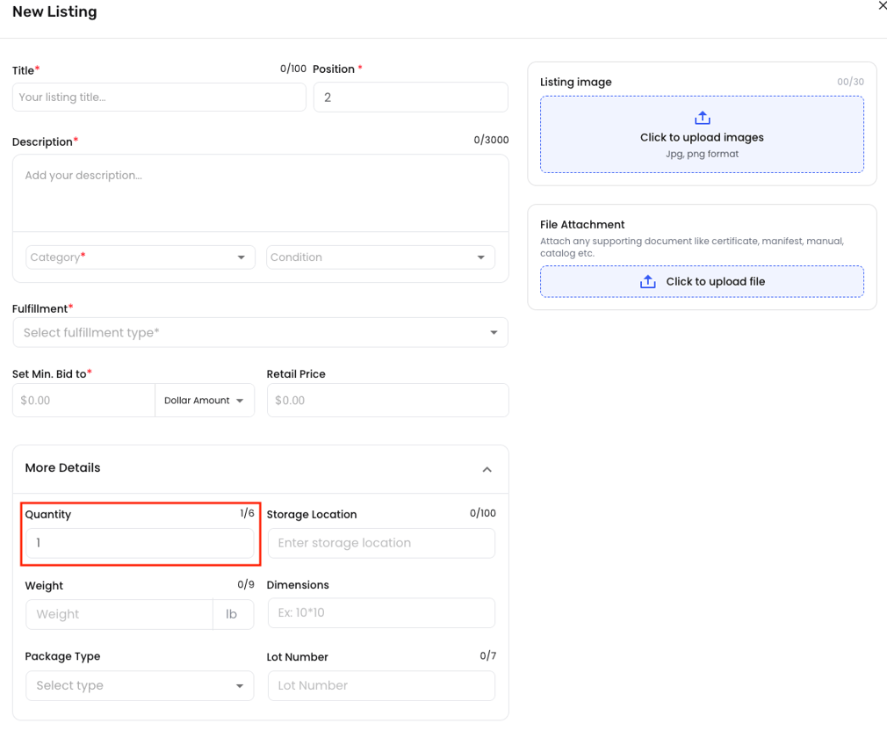Open the Select fulfillment type dropdown
The height and width of the screenshot is (745, 887).
point(260,333)
